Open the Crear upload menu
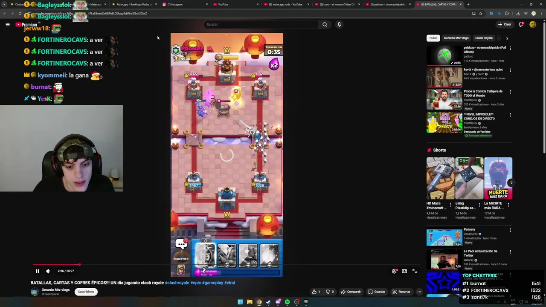 point(505,24)
